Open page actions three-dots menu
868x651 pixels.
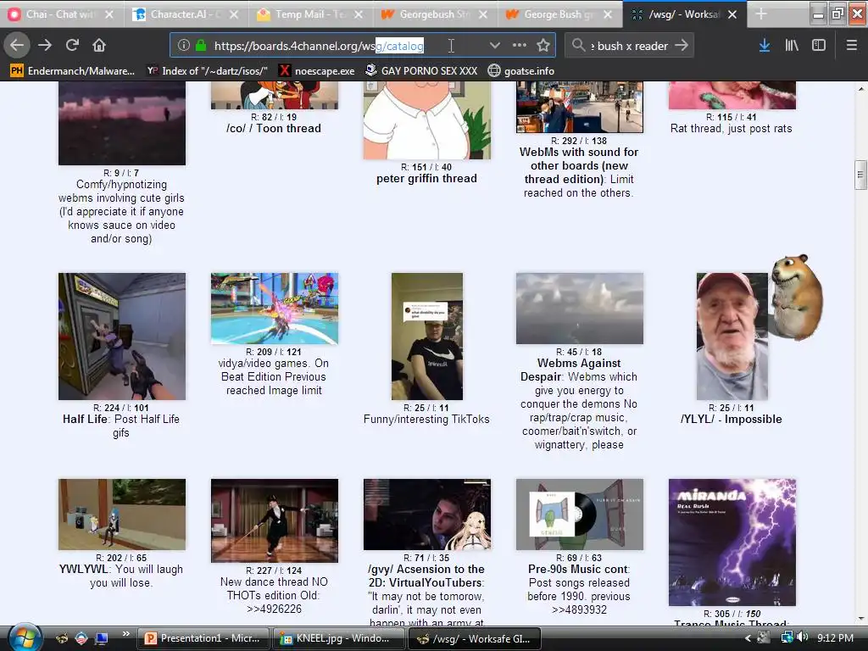[x=520, y=46]
